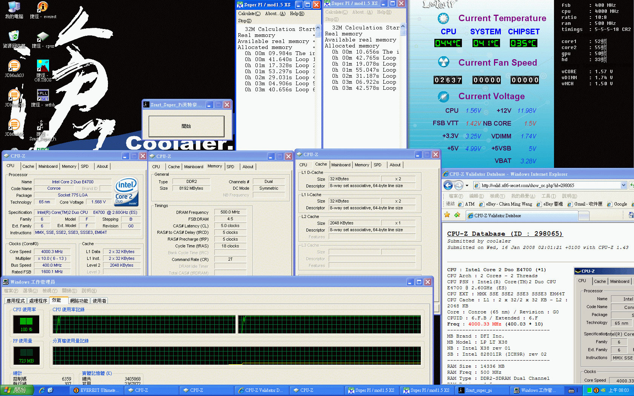Click the 開始 button in Srart_Super_Pi window

(x=186, y=126)
